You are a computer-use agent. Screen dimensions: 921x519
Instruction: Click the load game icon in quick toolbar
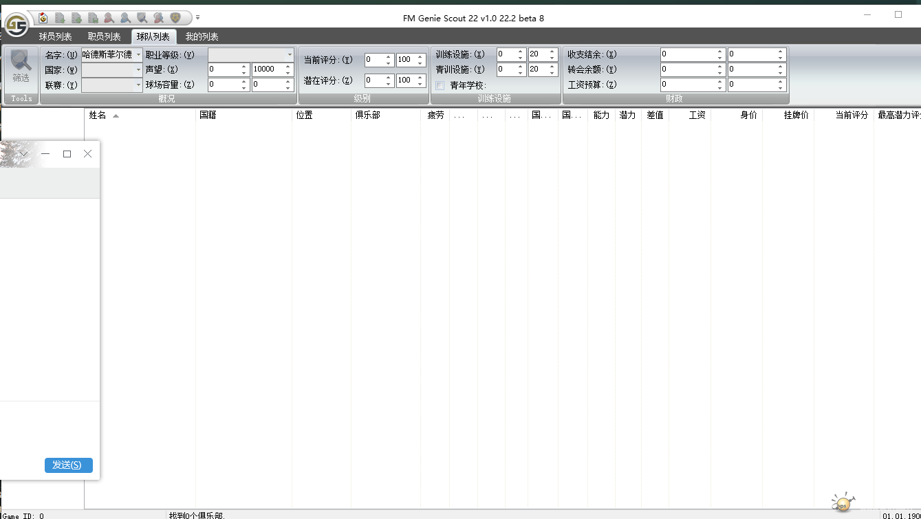(43, 18)
